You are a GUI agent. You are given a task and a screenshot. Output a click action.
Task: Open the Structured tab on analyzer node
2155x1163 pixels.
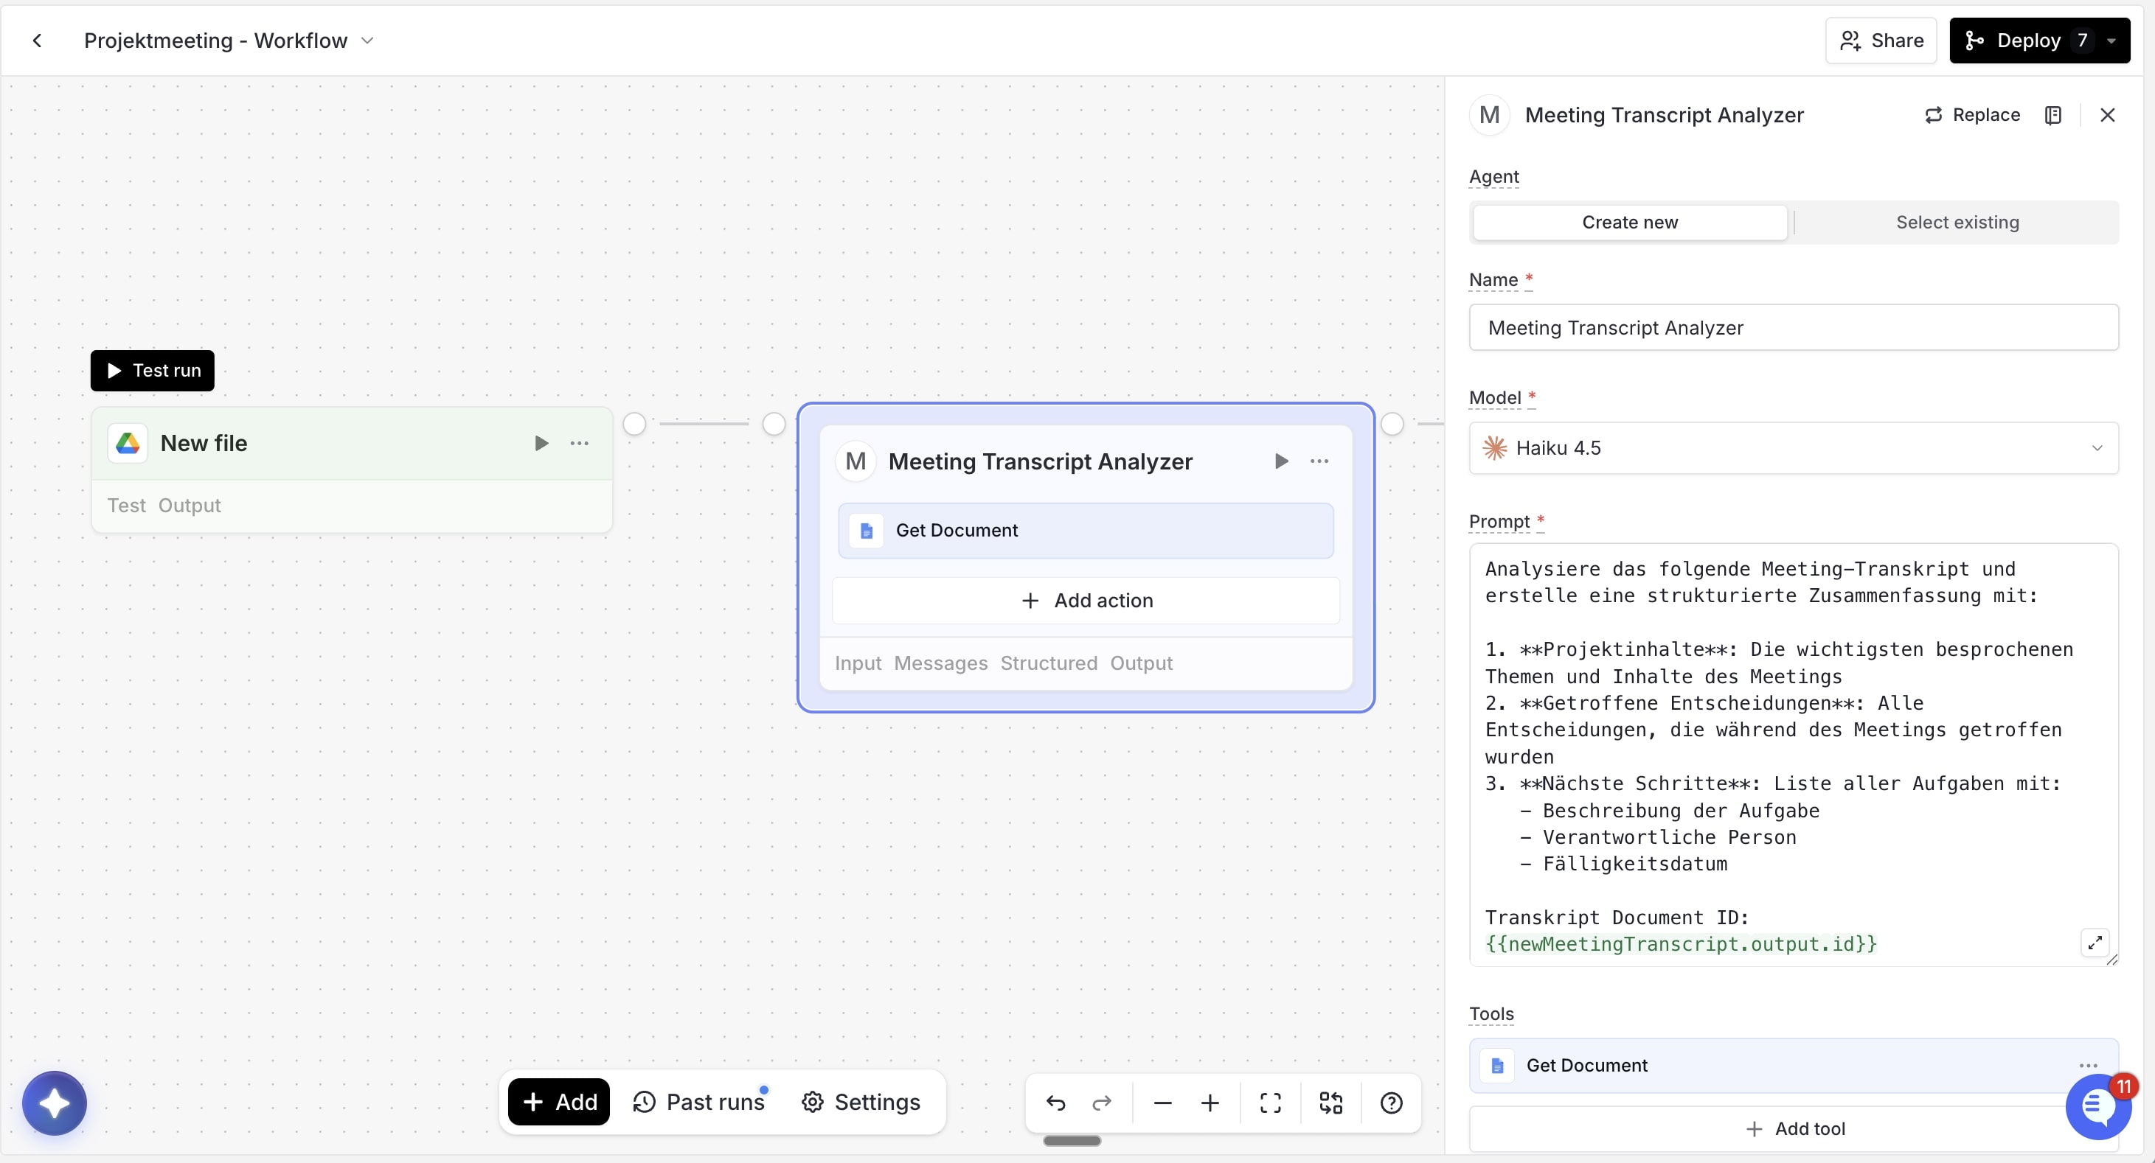coord(1048,663)
